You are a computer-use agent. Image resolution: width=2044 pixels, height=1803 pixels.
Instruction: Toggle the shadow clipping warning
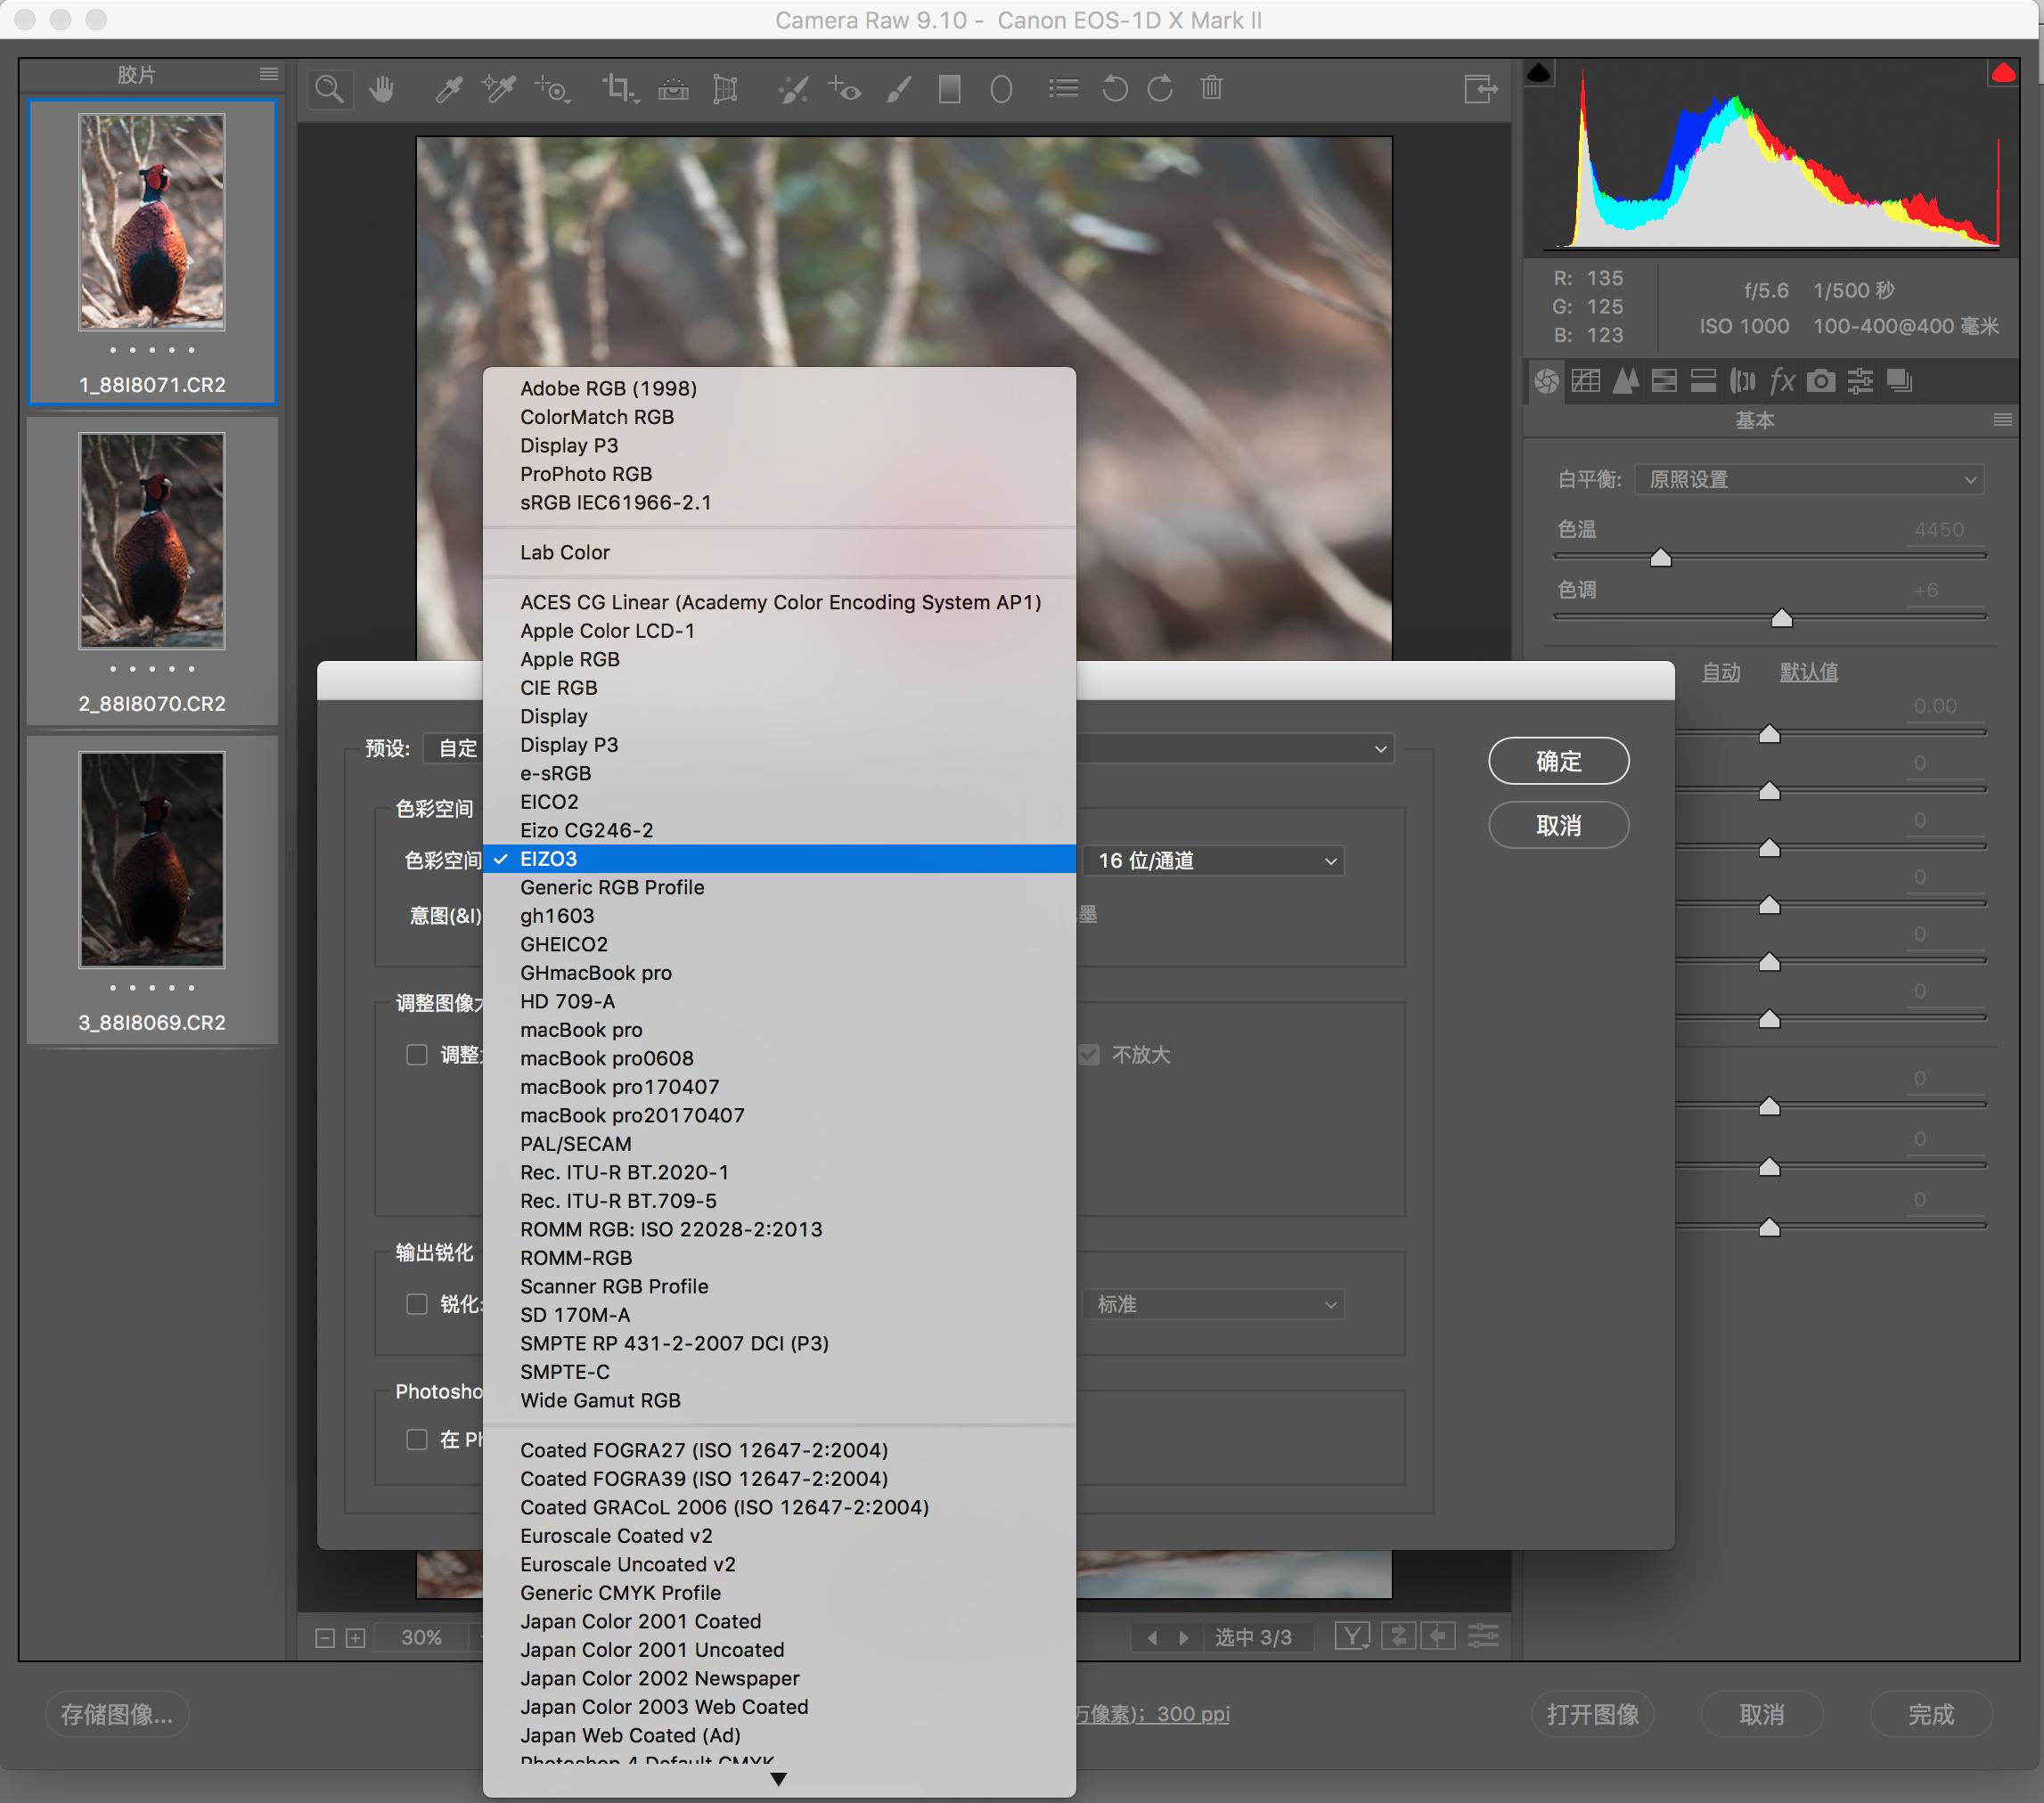1539,73
